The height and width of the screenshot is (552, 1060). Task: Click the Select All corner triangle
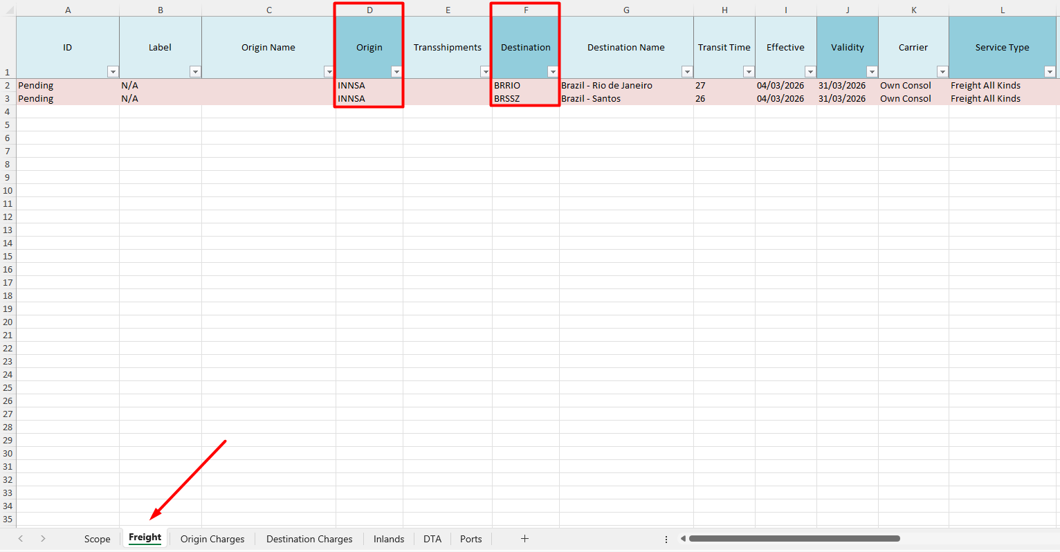8,10
